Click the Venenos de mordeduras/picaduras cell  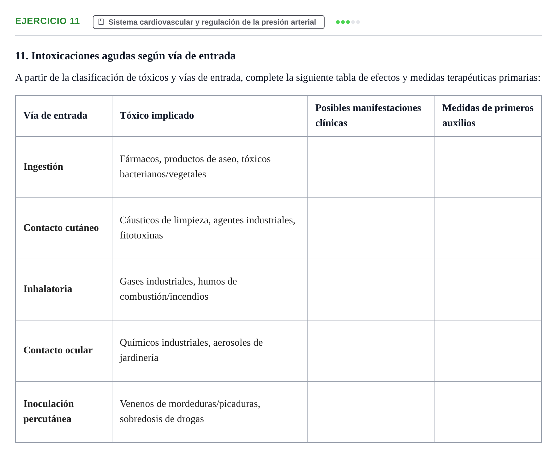pyautogui.click(x=210, y=412)
